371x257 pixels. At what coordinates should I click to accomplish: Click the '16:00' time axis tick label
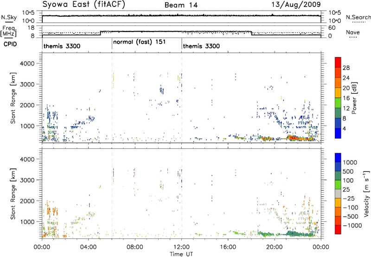point(228,247)
